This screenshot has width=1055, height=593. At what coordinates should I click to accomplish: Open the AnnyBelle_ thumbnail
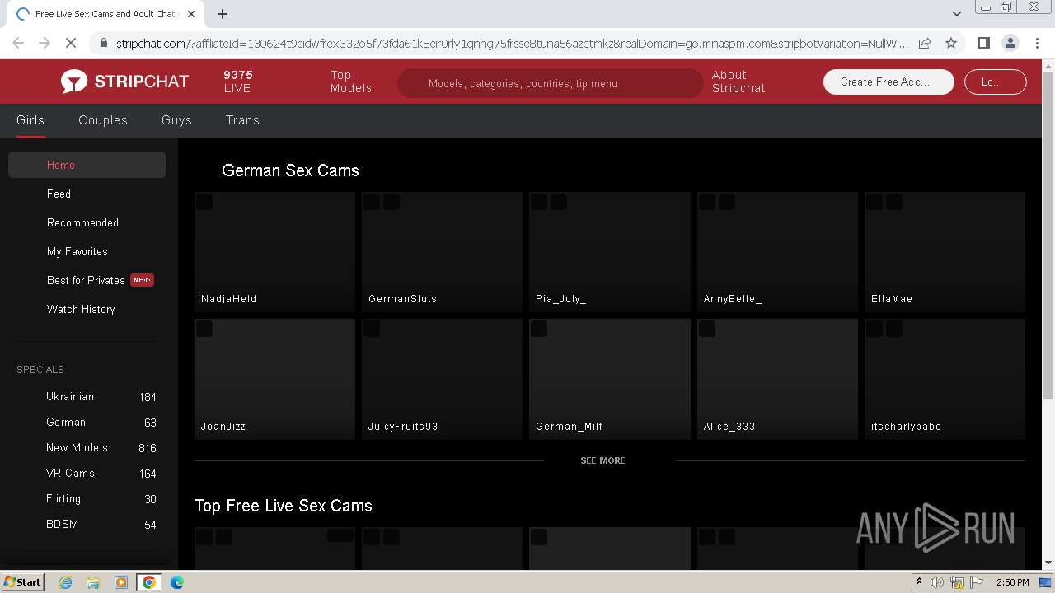(x=777, y=252)
